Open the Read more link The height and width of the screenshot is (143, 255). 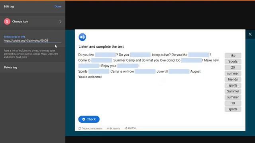pyautogui.click(x=21, y=57)
